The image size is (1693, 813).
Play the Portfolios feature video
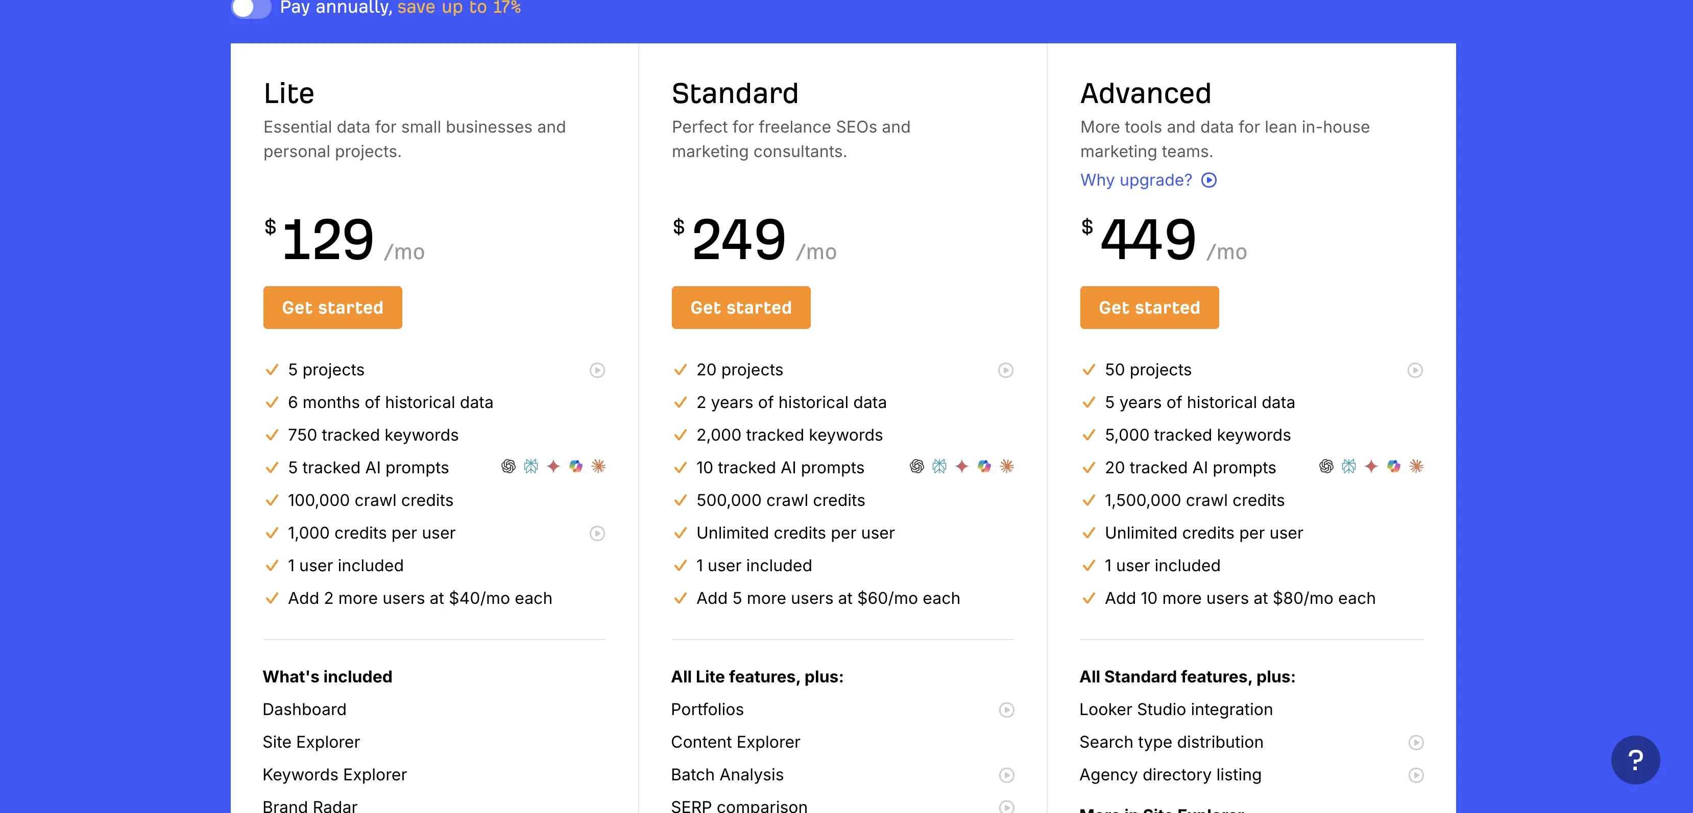1006,710
